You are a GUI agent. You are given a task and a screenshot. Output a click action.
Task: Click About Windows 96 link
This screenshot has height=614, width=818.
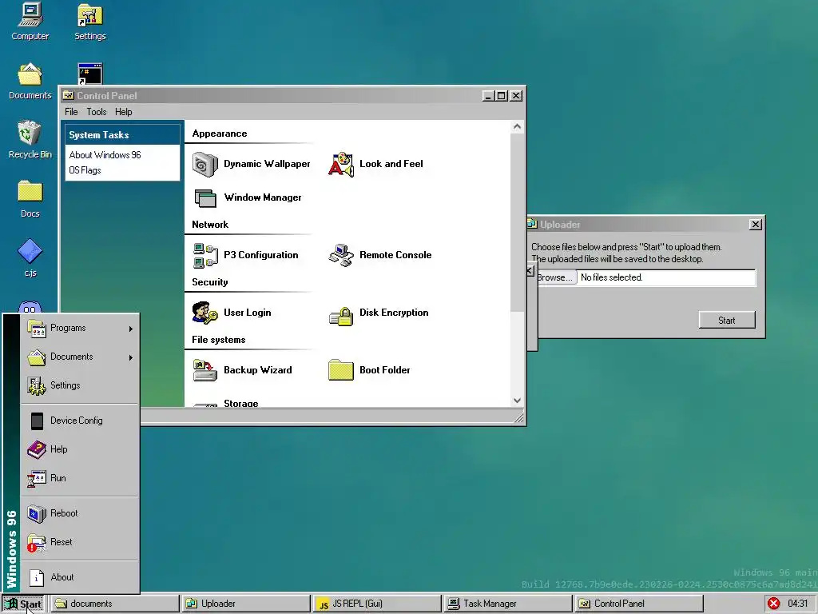tap(105, 155)
